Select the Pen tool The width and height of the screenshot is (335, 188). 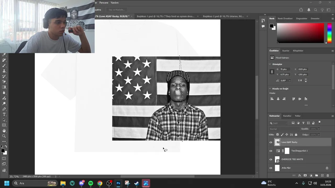coord(4,109)
